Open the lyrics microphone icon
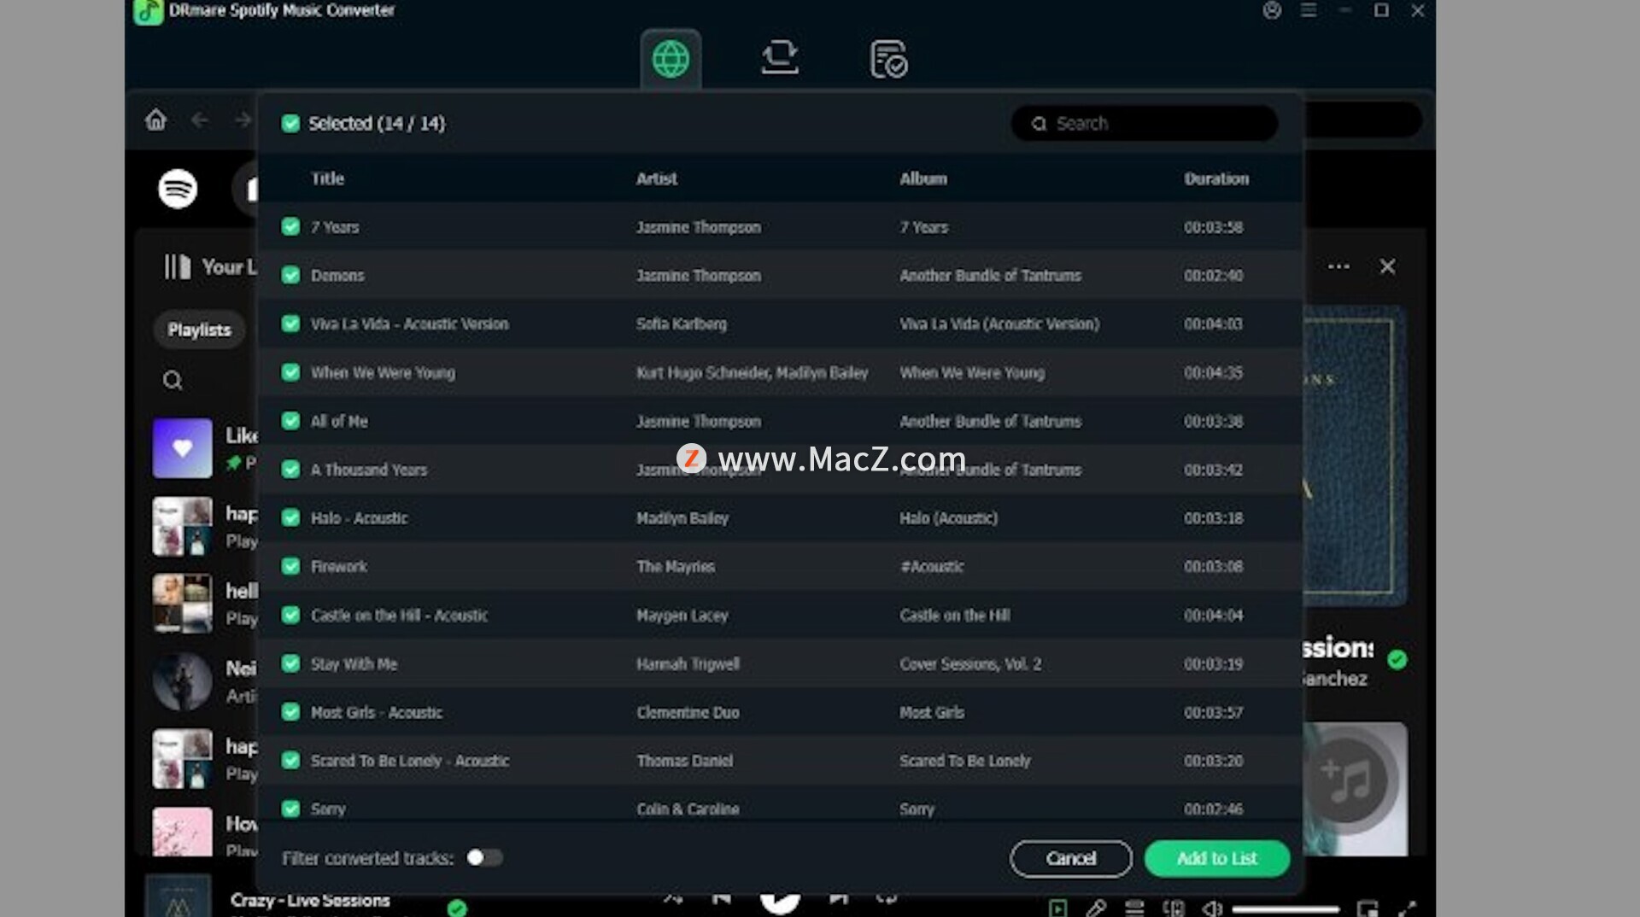 coord(1096,908)
